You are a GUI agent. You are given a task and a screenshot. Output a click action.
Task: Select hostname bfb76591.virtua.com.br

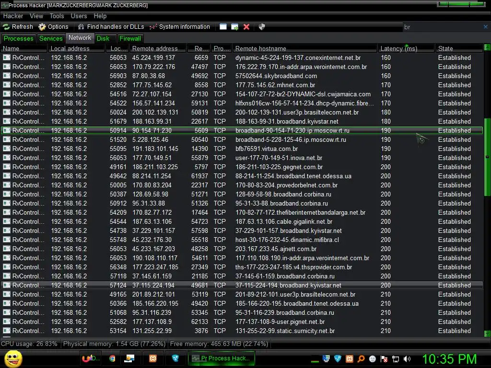(x=267, y=149)
